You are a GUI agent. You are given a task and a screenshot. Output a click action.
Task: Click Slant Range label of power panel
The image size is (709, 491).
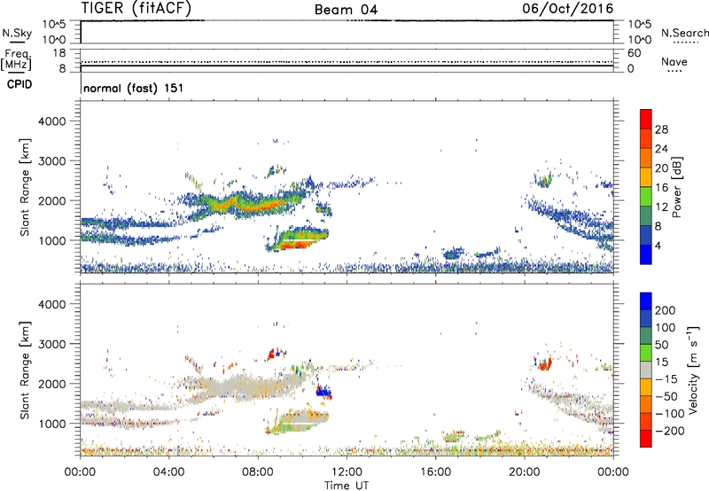[x=25, y=187]
